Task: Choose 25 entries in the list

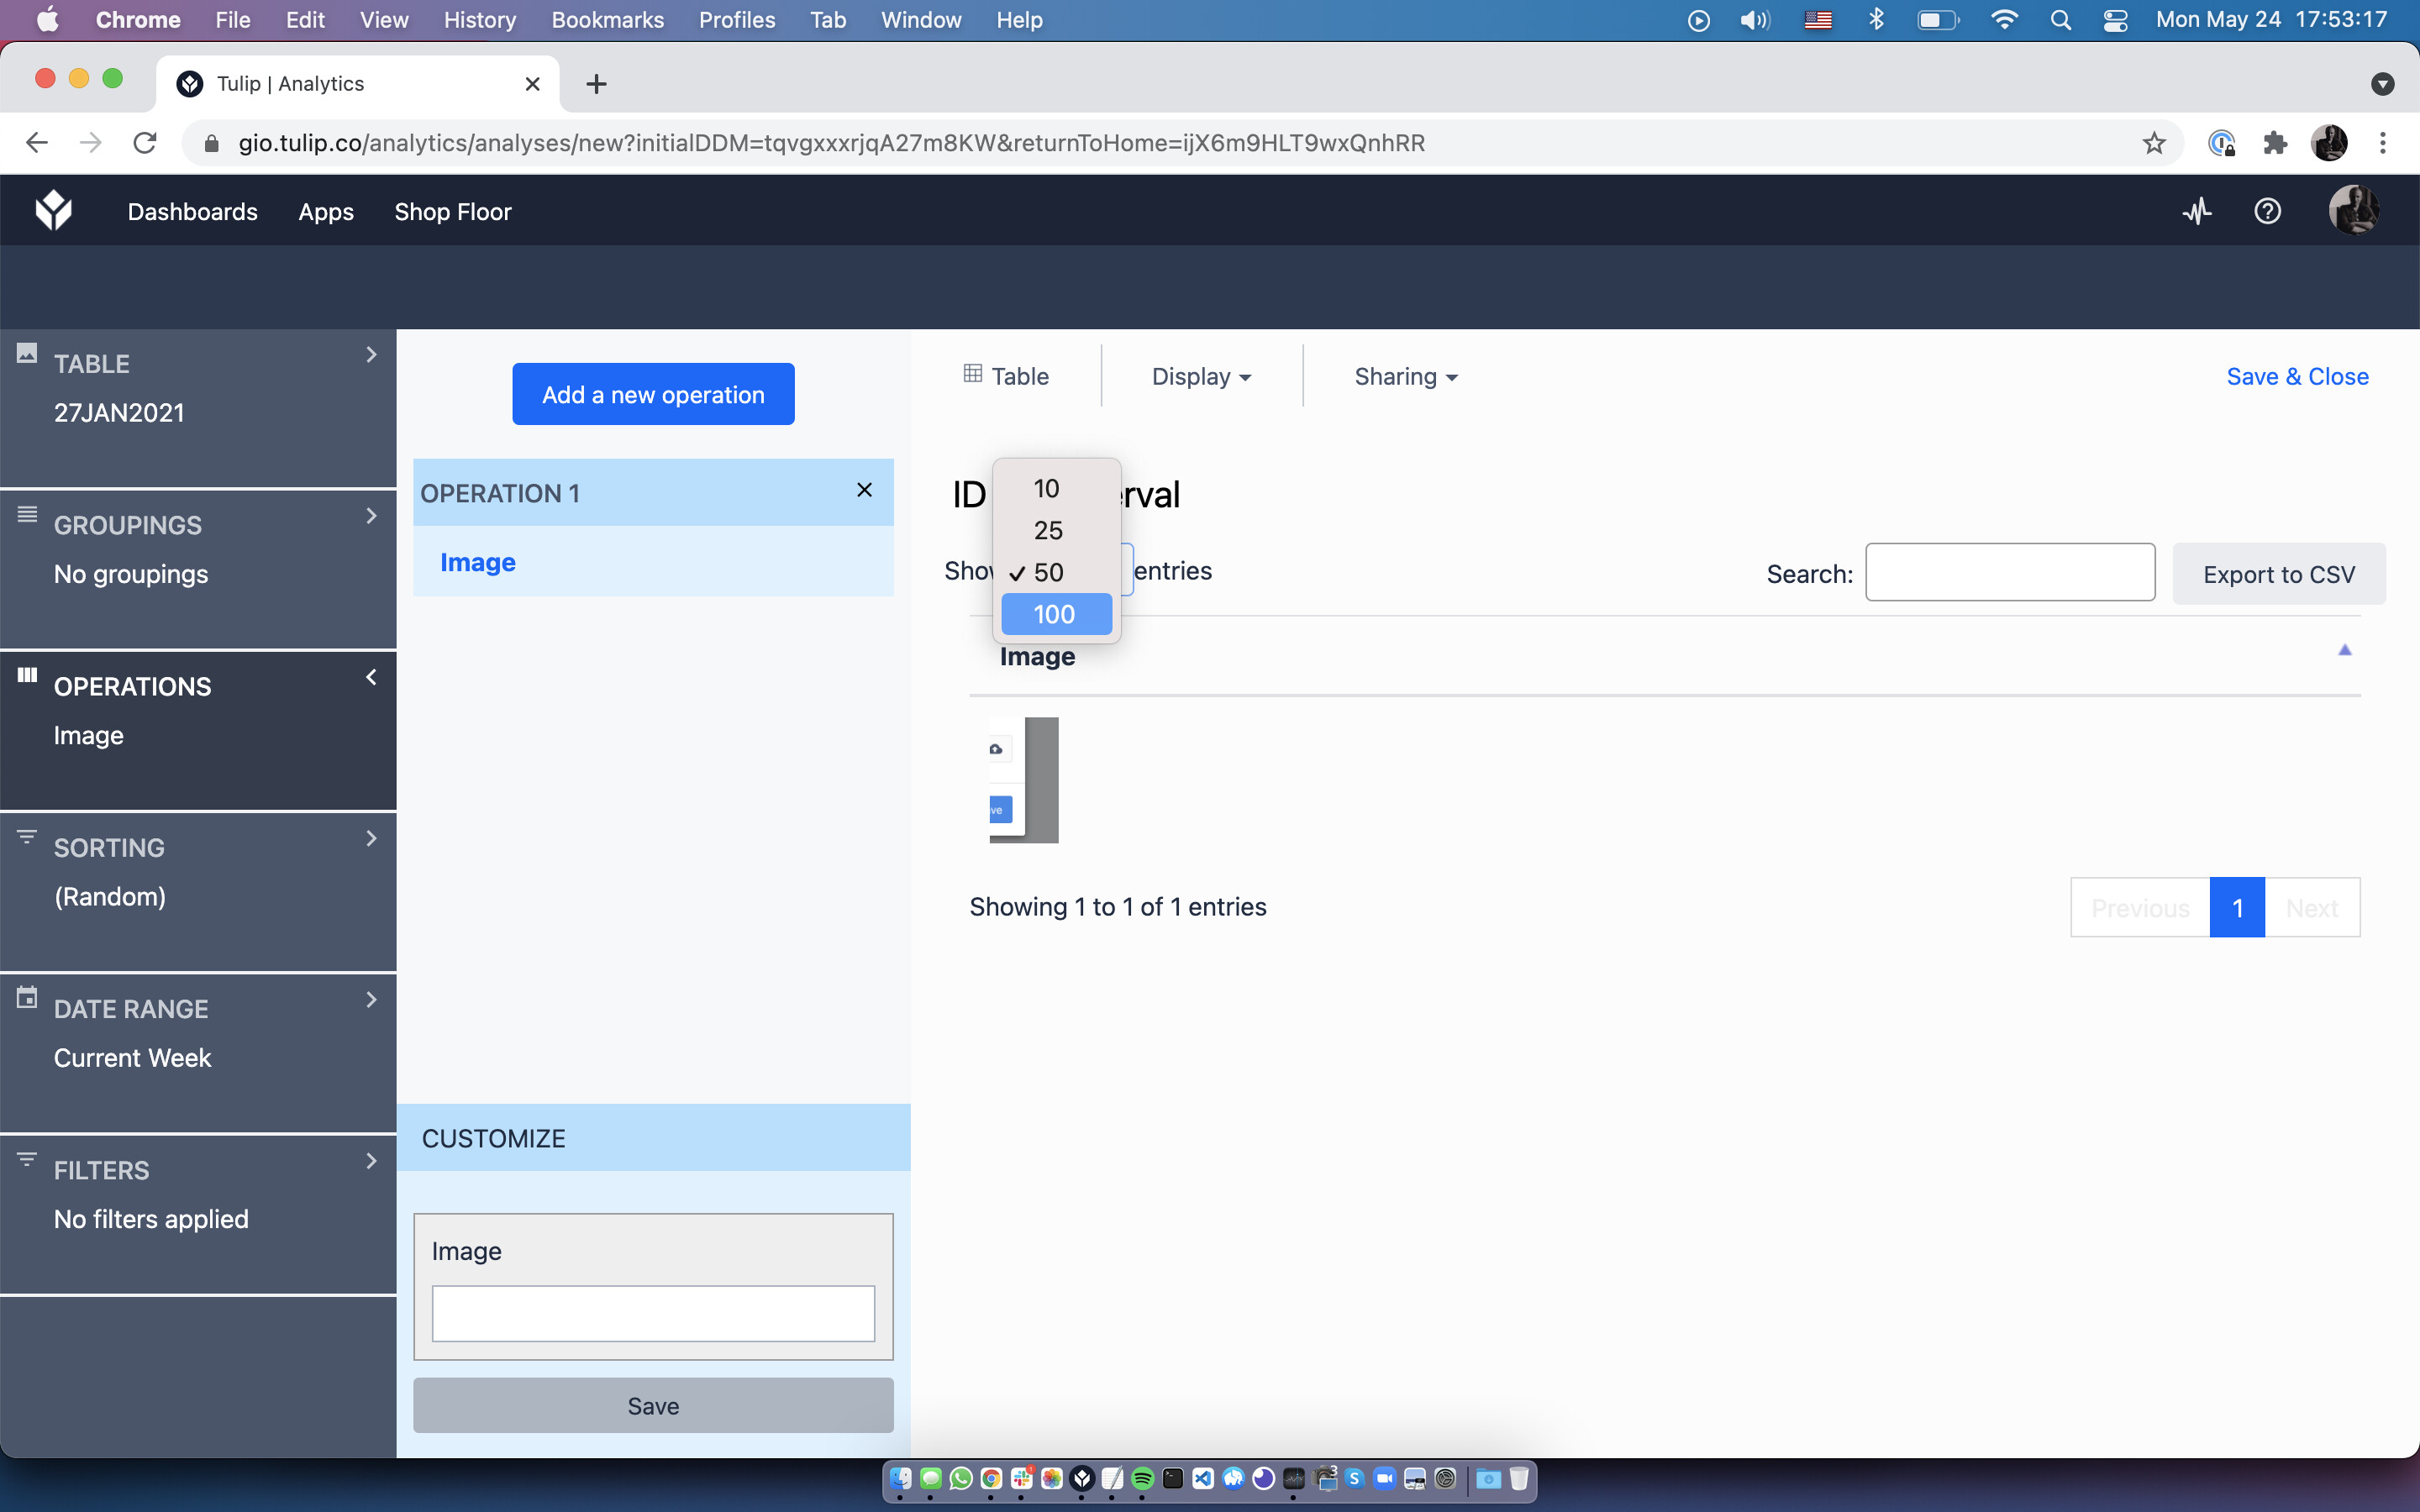Action: tap(1048, 530)
